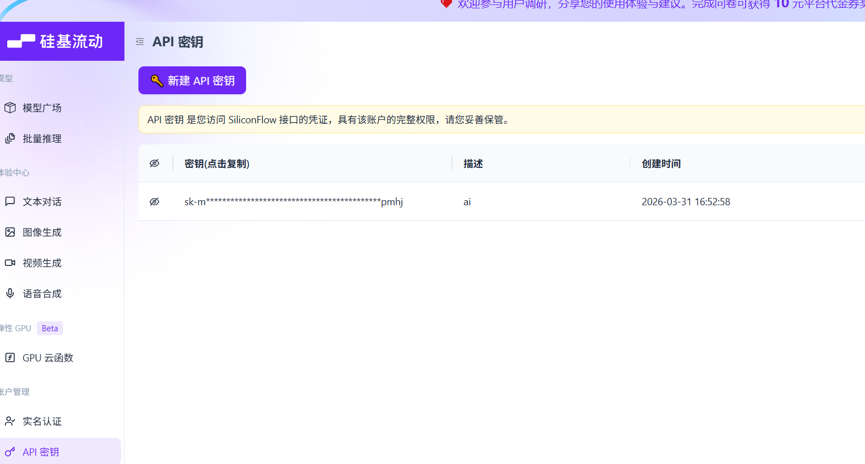
Task: Click the 语音合成 microphone icon
Action: point(10,293)
